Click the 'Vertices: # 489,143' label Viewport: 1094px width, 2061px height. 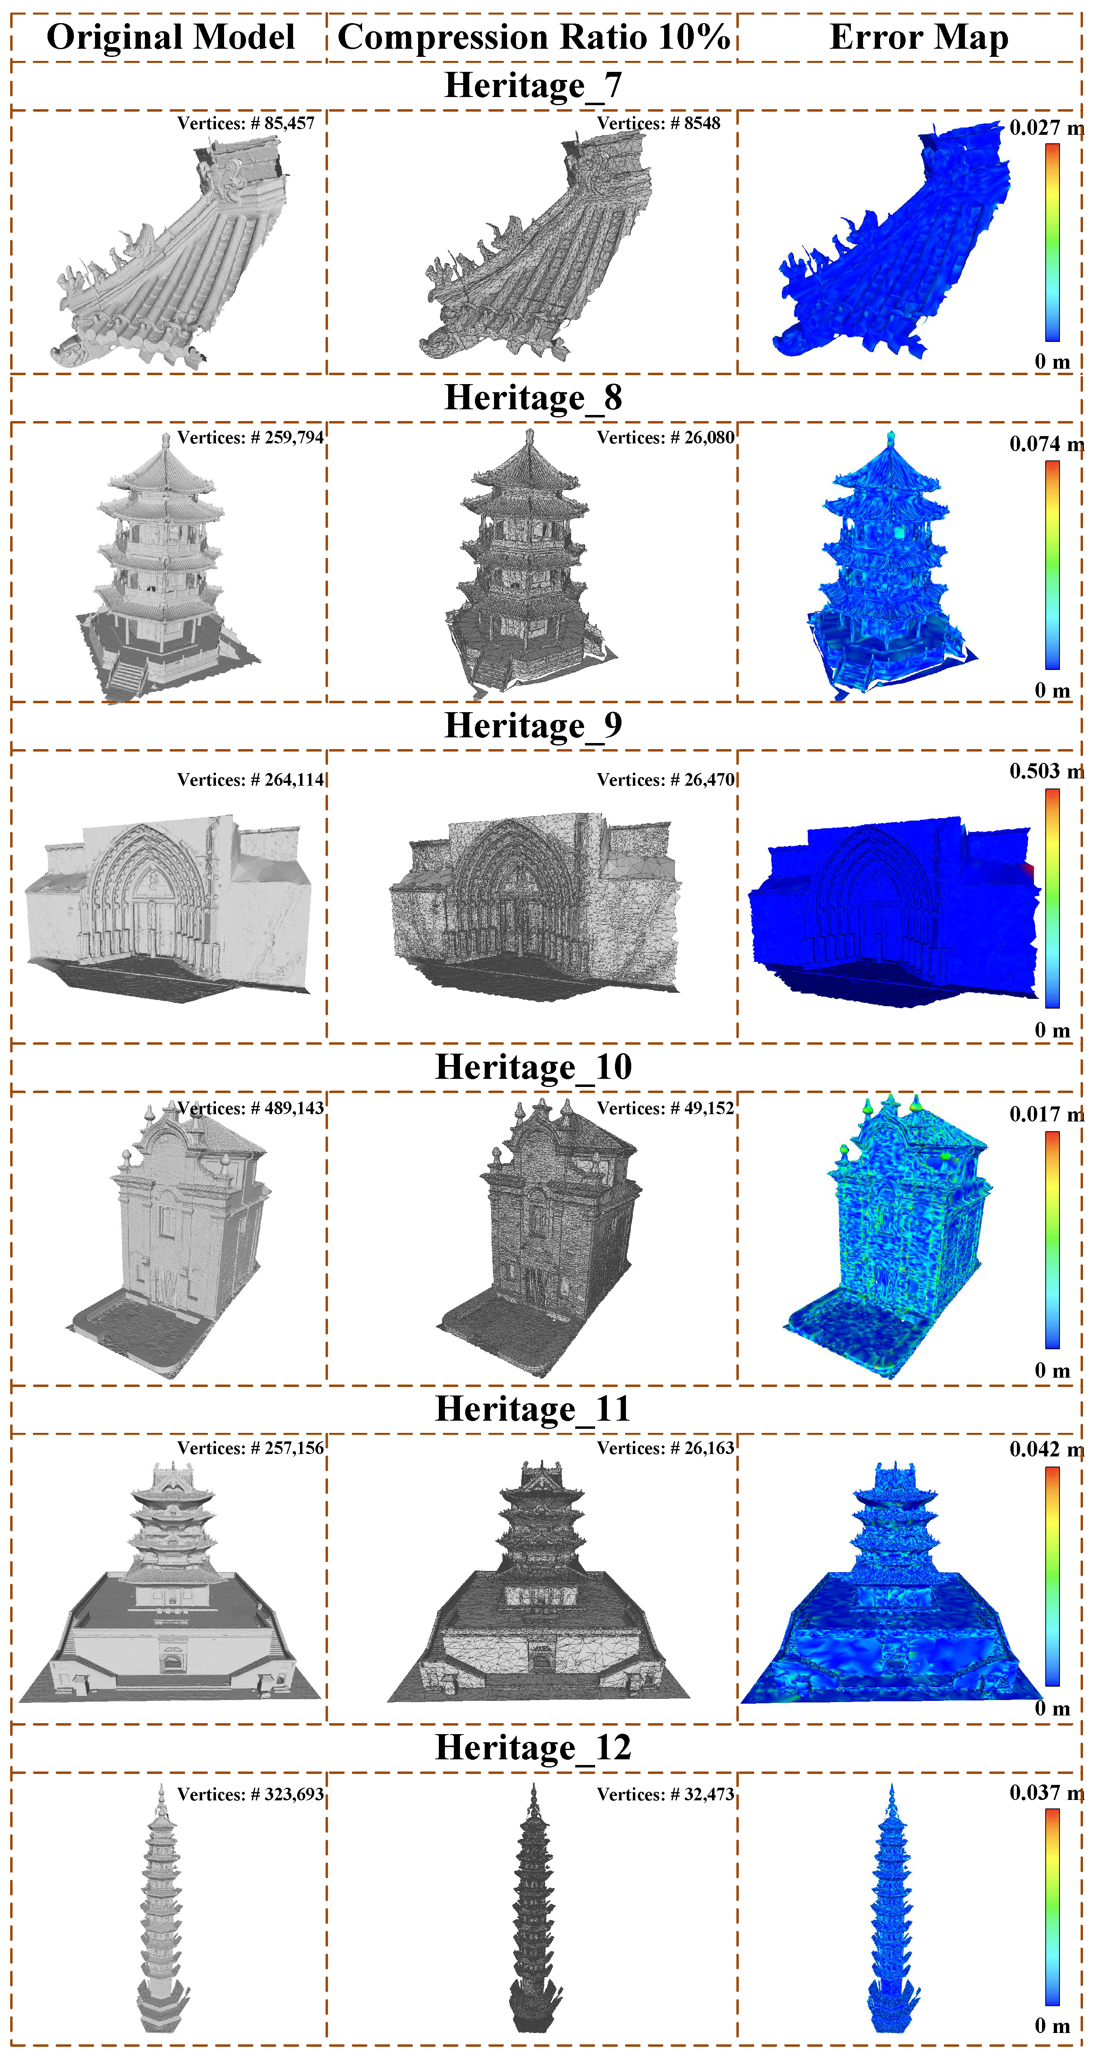tap(250, 1109)
